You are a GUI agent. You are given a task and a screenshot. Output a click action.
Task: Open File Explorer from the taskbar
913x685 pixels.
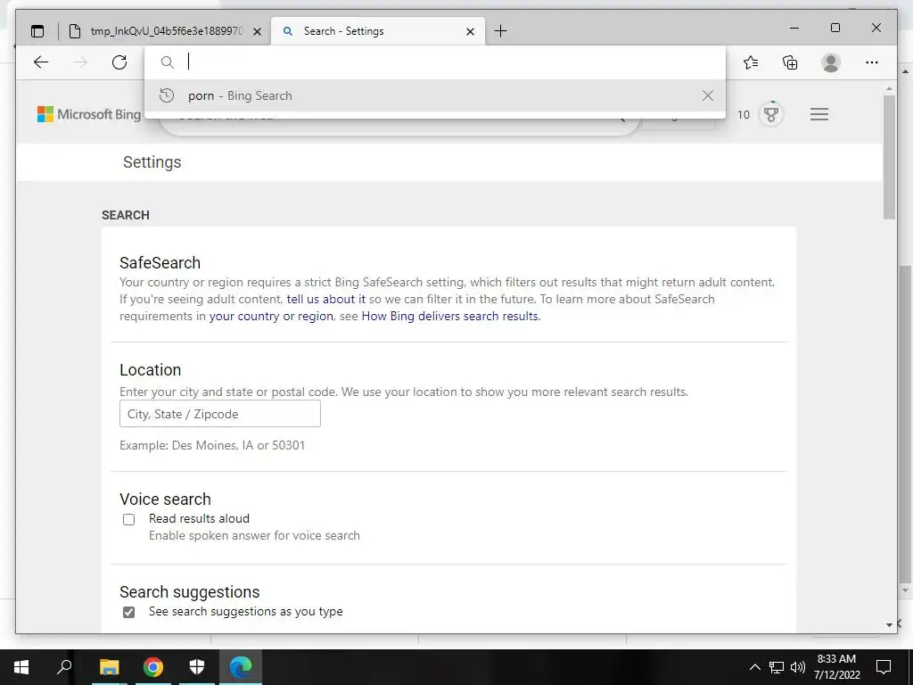click(x=109, y=667)
